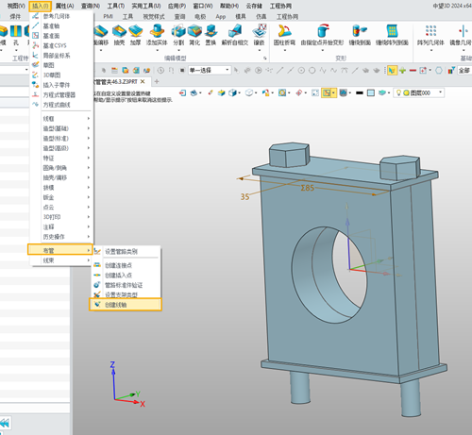Click the black line color swatch

(360, 92)
